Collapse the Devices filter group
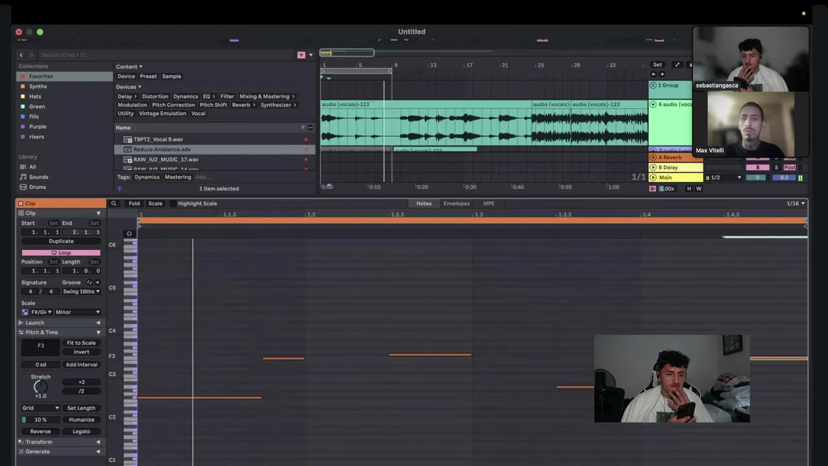 129,87
